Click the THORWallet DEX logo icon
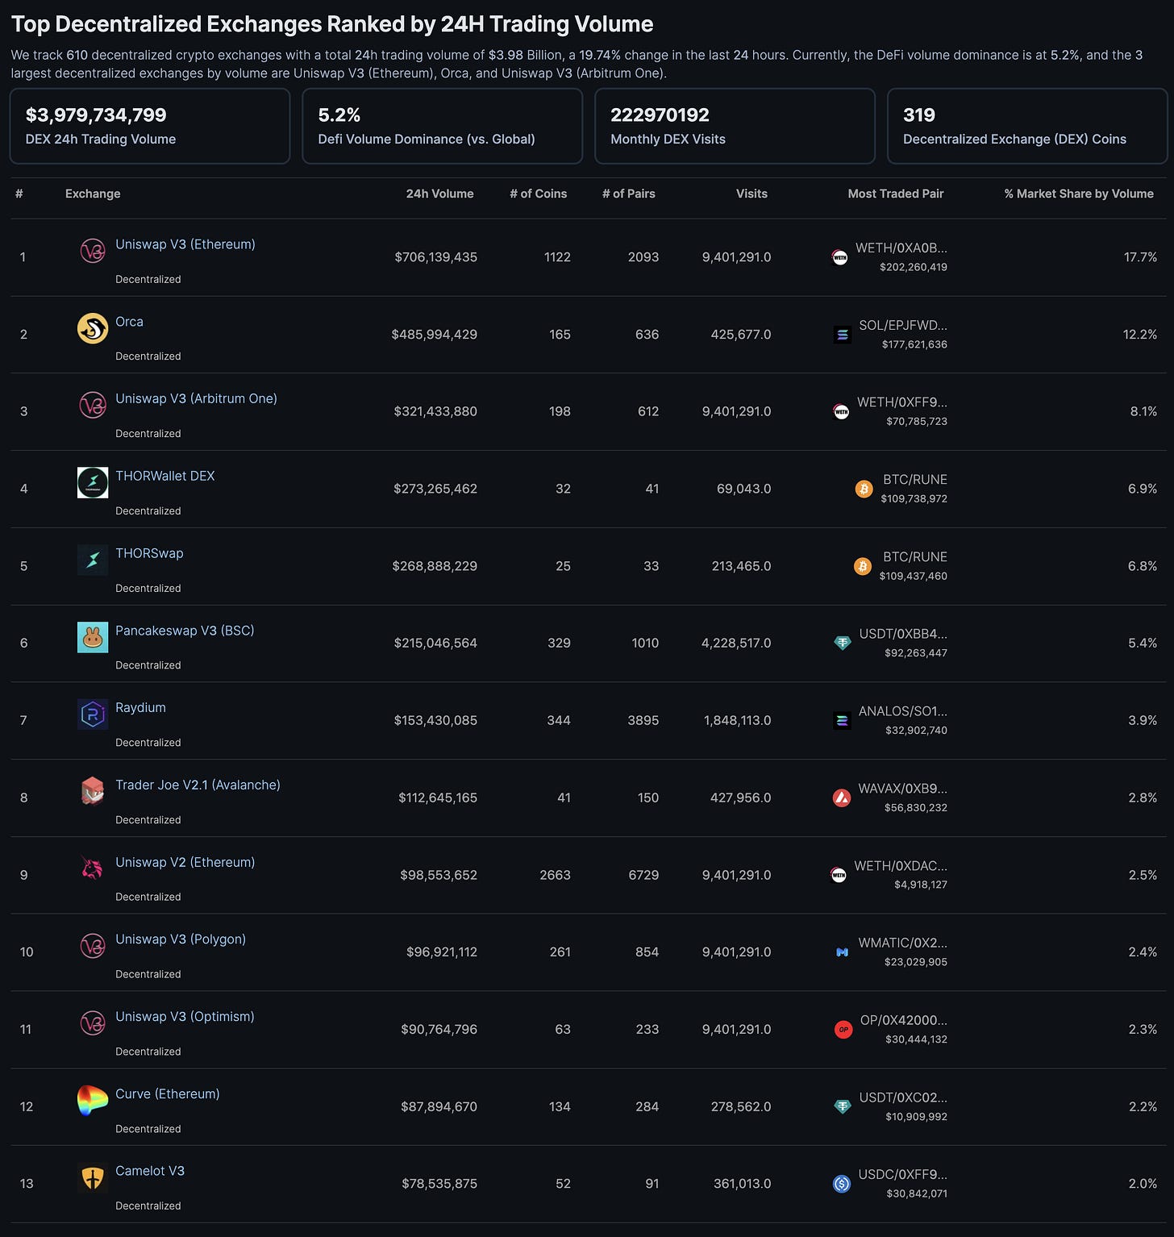Image resolution: width=1174 pixels, height=1237 pixels. [93, 482]
